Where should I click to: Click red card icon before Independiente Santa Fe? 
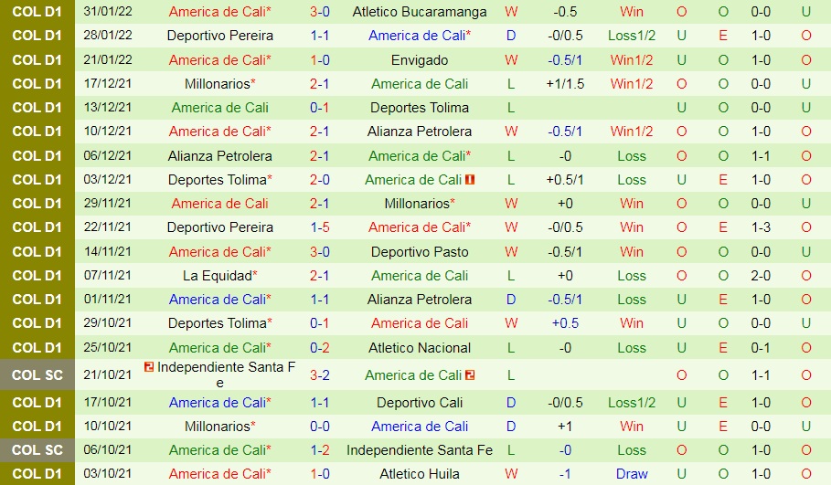click(148, 367)
